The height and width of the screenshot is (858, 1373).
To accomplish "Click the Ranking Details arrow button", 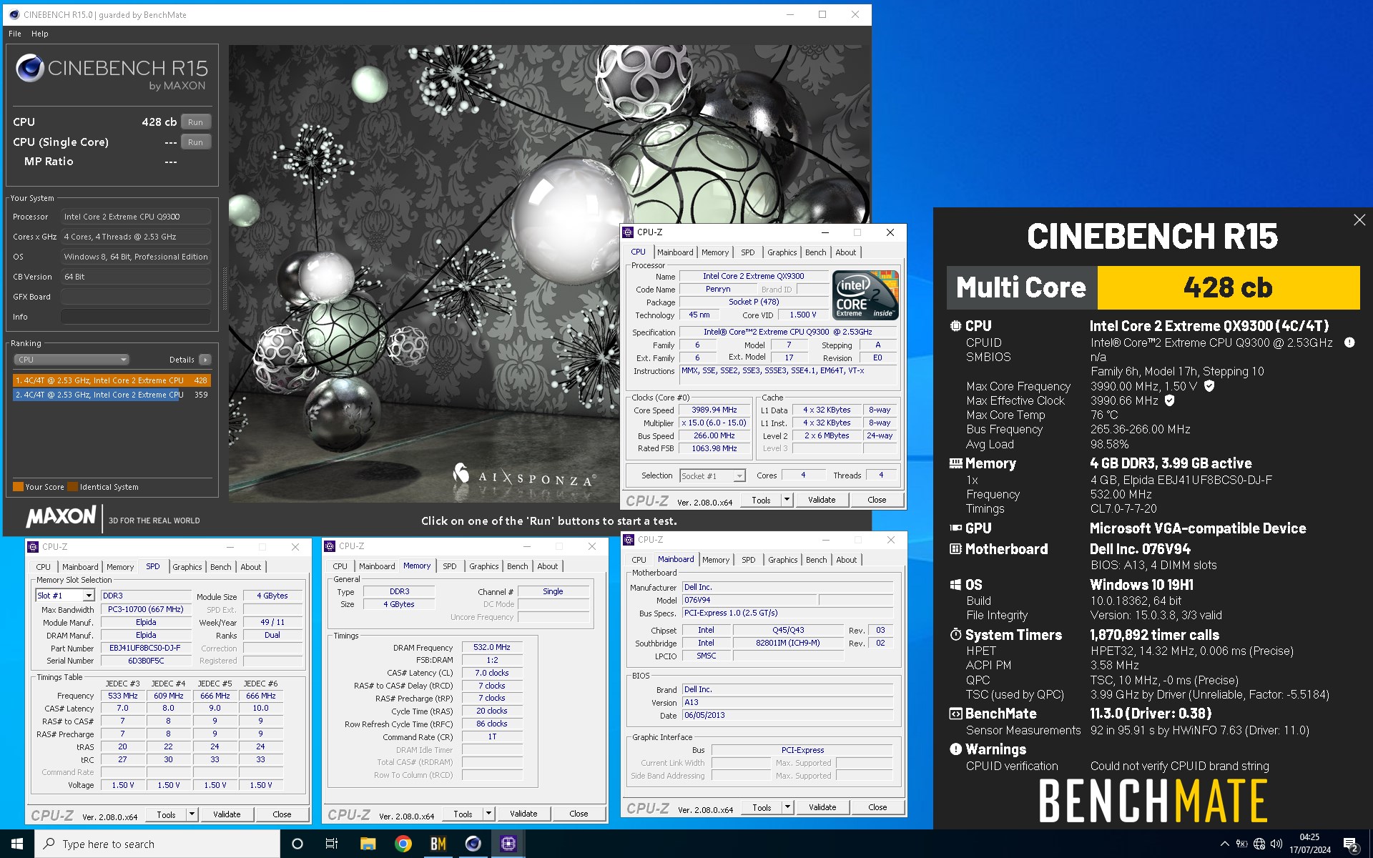I will (x=205, y=360).
